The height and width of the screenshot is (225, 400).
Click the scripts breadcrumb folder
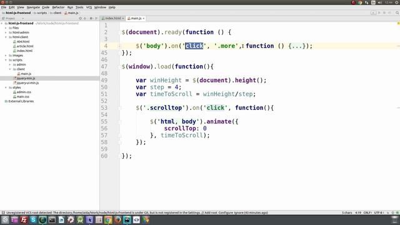(x=40, y=12)
